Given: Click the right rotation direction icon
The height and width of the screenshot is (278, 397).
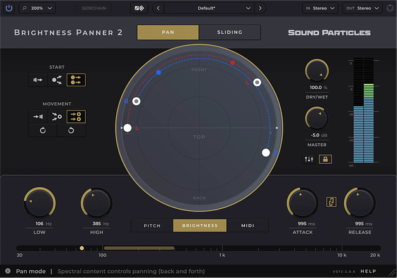Looking at the screenshot, I should 71,130.
